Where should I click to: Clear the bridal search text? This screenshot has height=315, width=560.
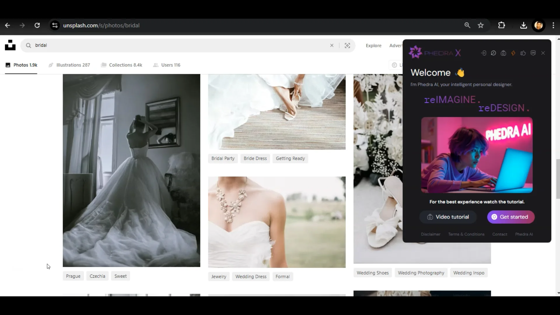tap(332, 45)
